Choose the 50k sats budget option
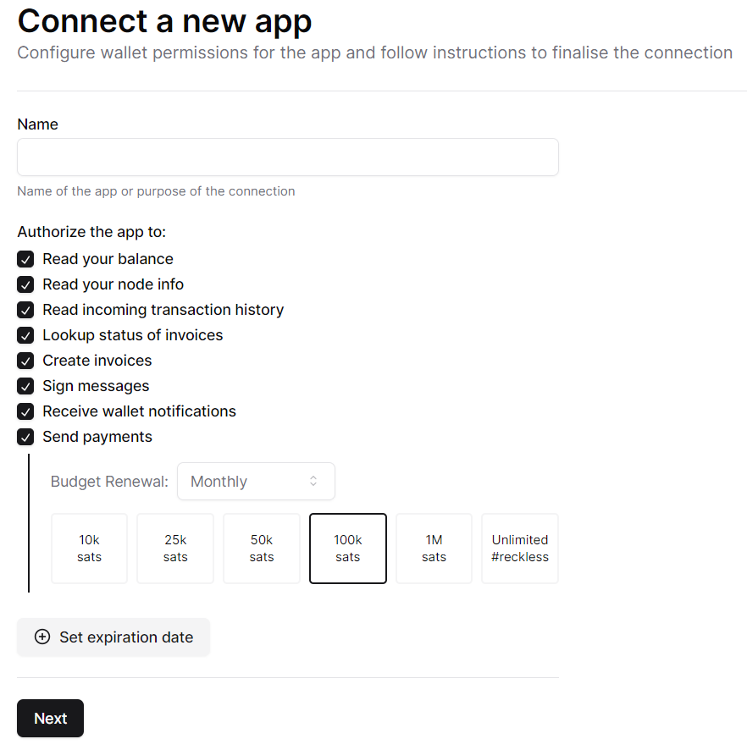Screen dimensions: 747x750 click(x=262, y=549)
